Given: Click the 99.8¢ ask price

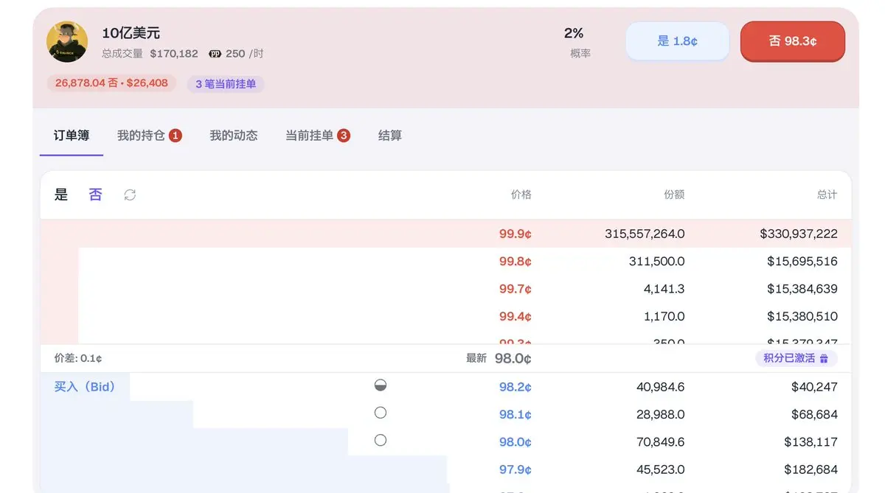Looking at the screenshot, I should pos(516,261).
